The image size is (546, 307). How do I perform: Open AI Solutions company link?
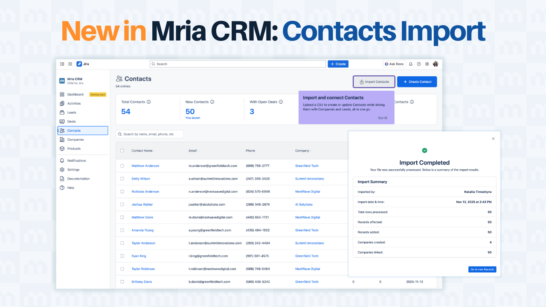304,205
